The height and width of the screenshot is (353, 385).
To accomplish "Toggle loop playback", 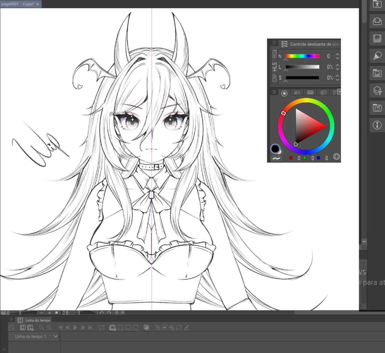I will tap(101, 328).
